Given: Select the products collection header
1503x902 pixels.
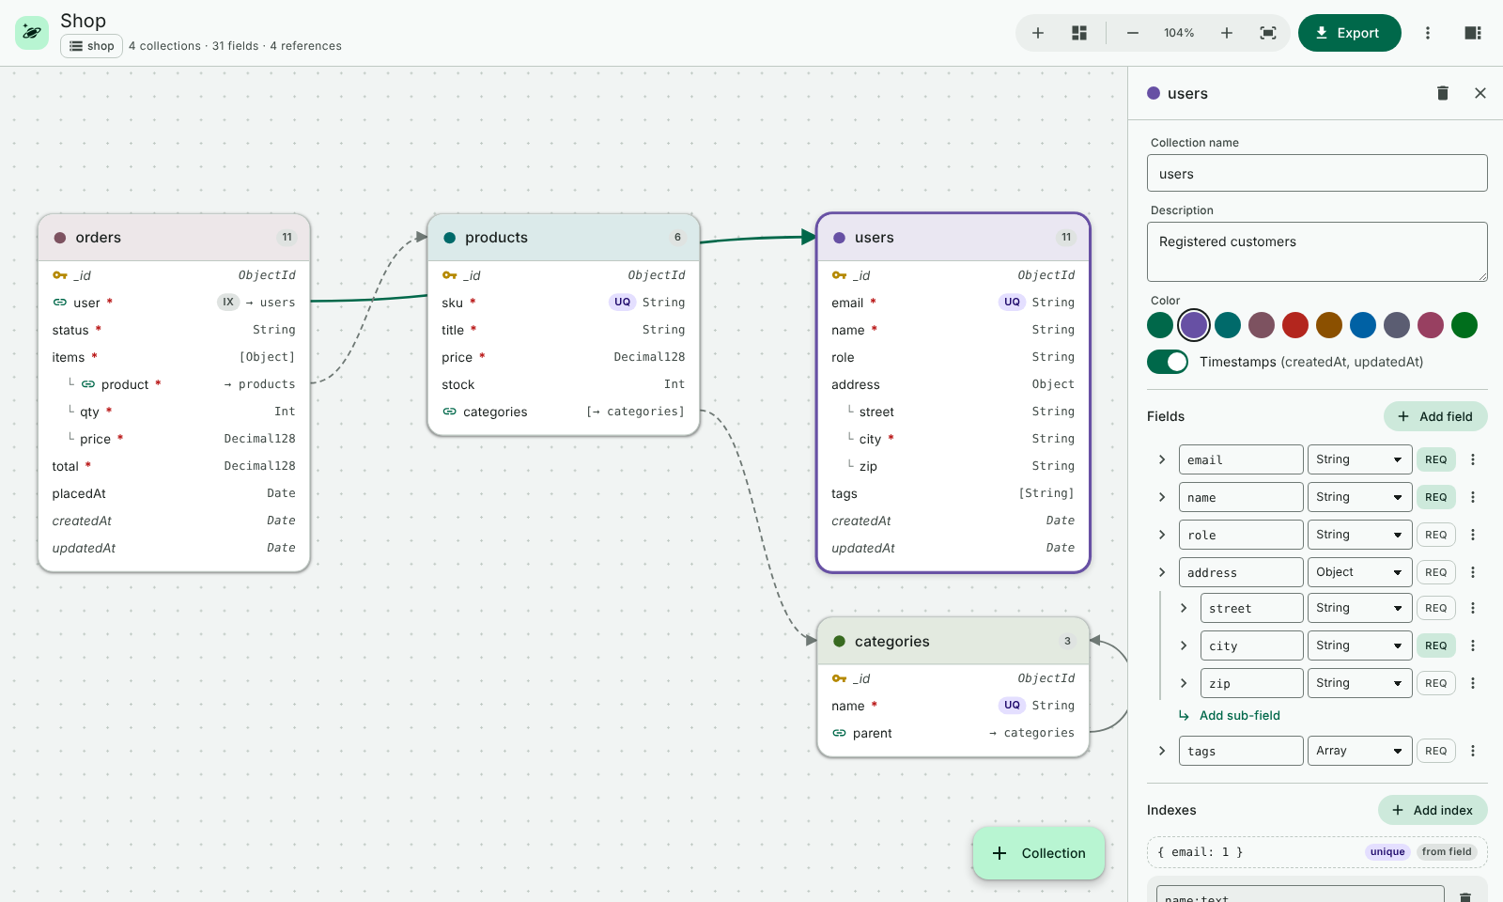Looking at the screenshot, I should pyautogui.click(x=564, y=238).
